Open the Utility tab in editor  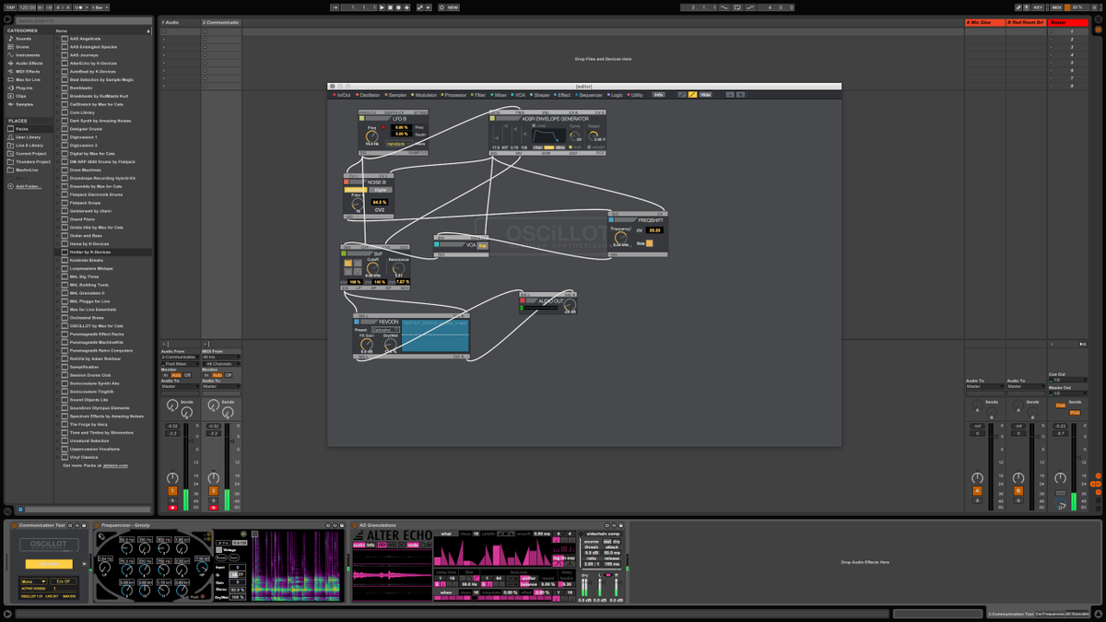point(636,94)
